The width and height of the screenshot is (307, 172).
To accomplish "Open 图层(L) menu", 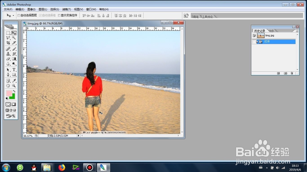I will tap(43, 9).
